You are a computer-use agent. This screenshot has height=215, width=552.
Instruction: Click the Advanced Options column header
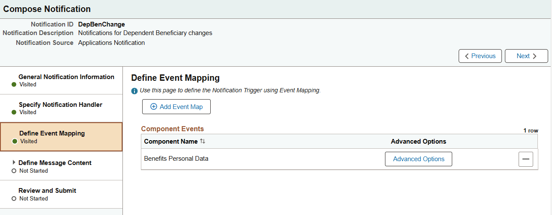click(418, 141)
